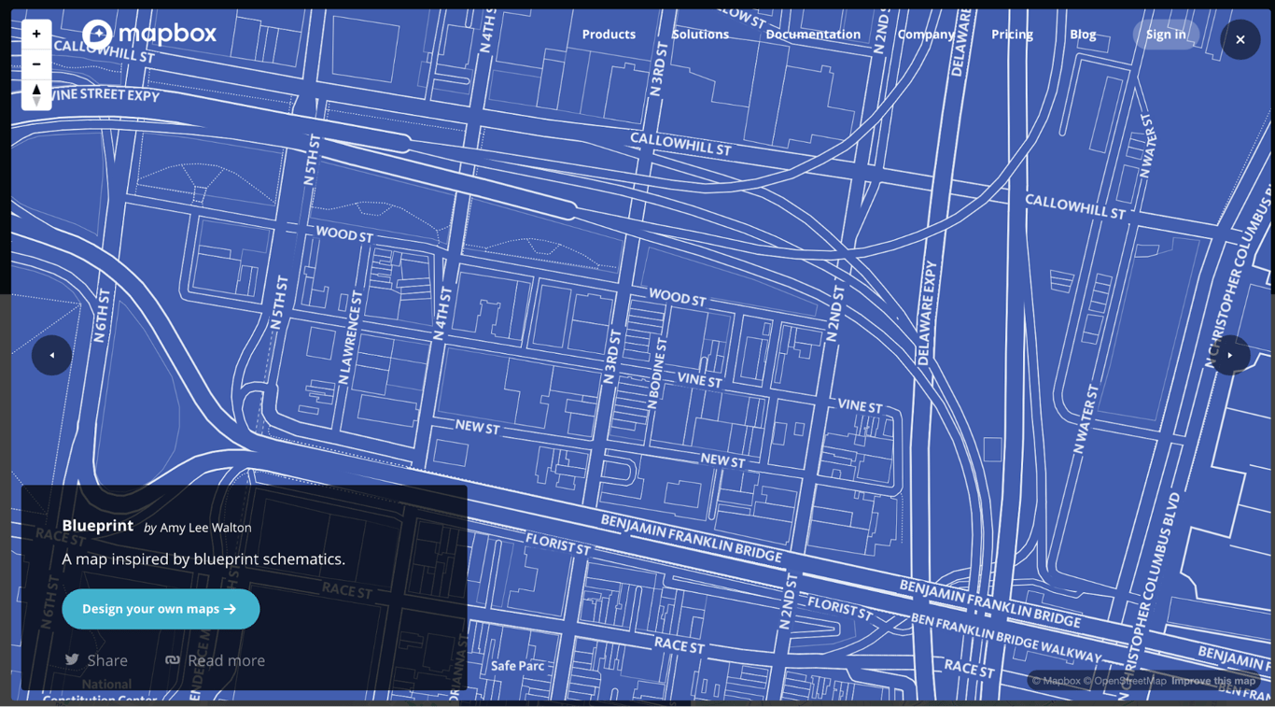The height and width of the screenshot is (707, 1275).
Task: Click the link icon beside Read more
Action: (x=173, y=659)
